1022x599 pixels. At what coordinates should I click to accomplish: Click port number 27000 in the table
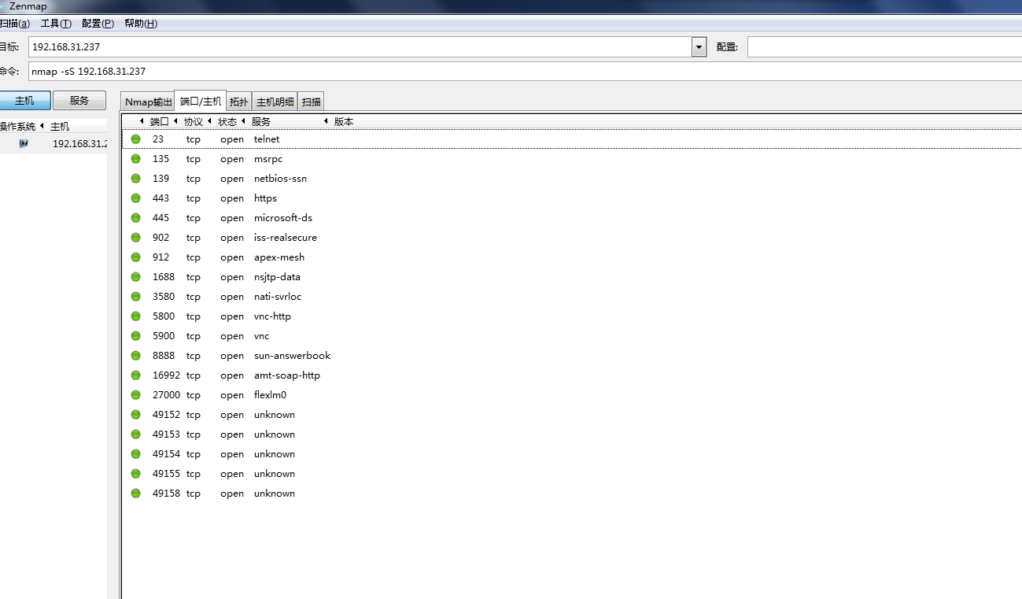tap(166, 395)
